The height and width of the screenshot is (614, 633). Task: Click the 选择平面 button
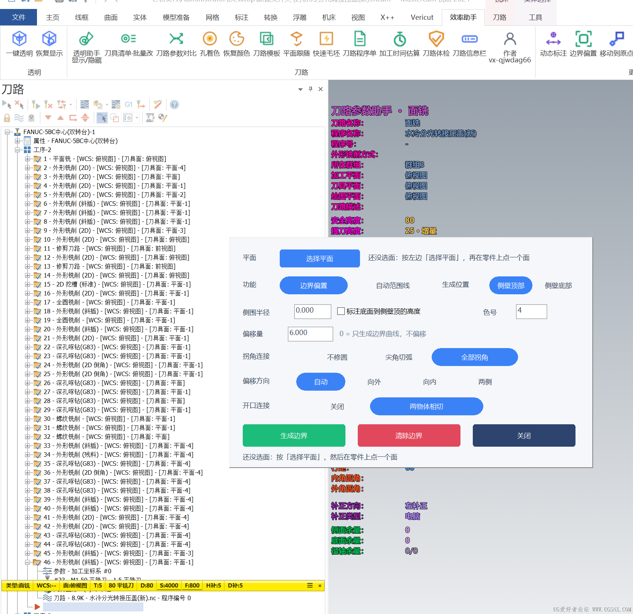pos(320,258)
